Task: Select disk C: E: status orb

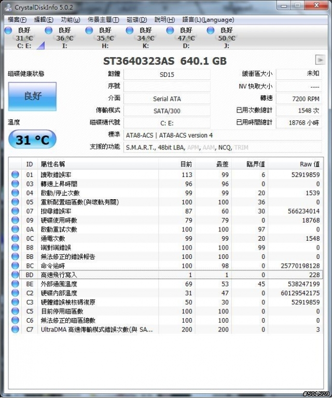Action: 8,30
